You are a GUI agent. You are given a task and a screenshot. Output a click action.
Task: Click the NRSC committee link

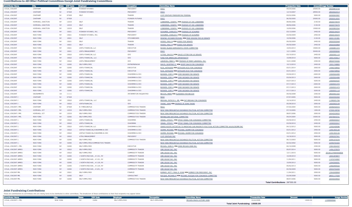[x=162, y=97]
